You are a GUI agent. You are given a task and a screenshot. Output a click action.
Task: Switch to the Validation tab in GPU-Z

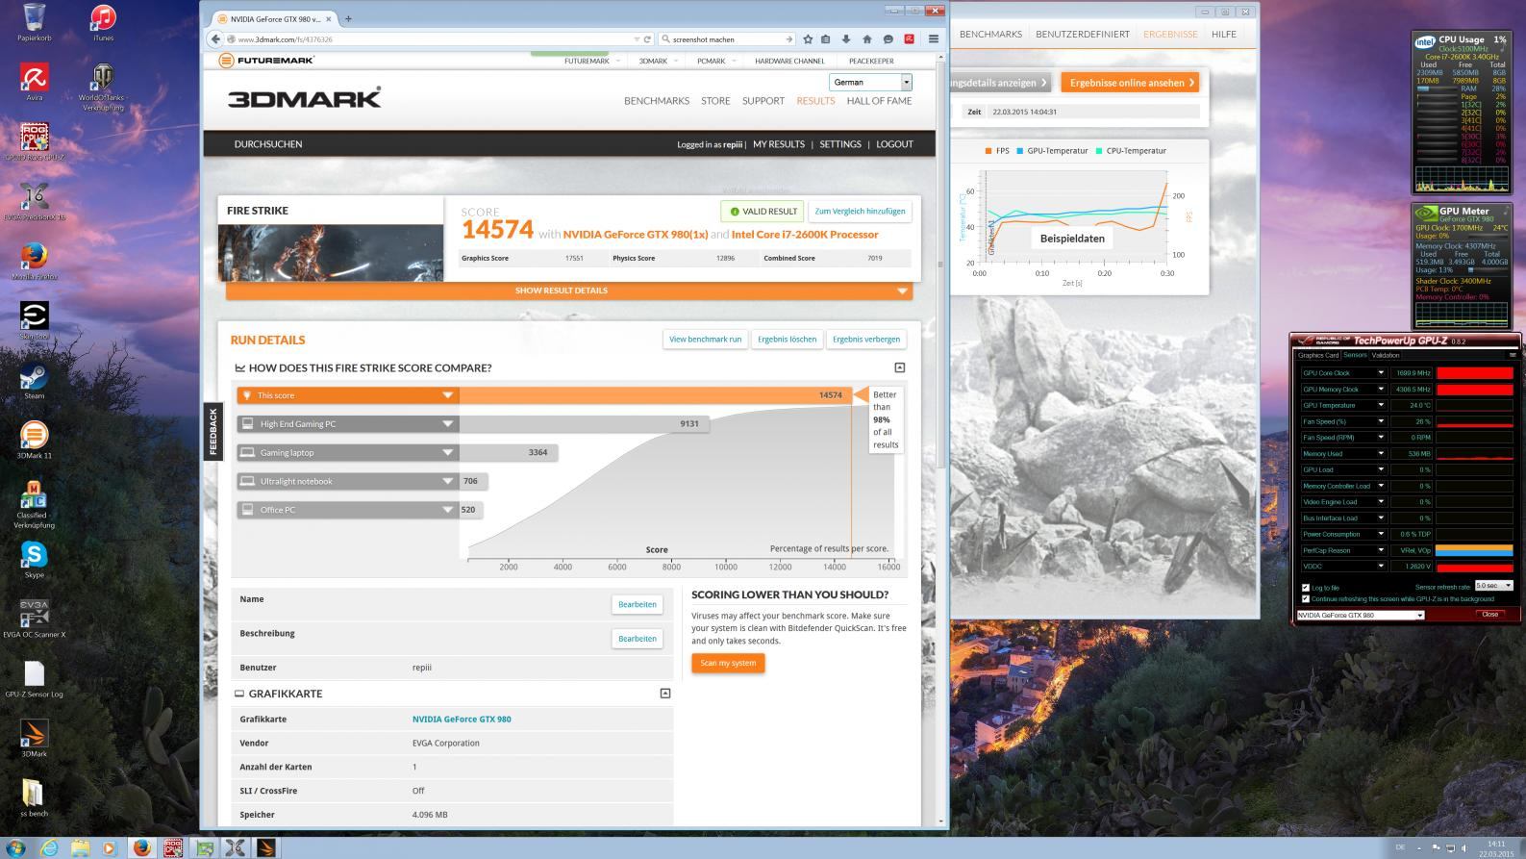[x=1386, y=355]
